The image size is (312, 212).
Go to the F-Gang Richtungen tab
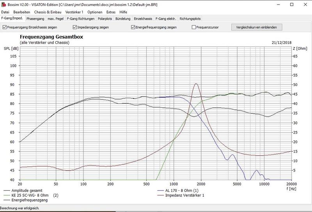pyautogui.click(x=80, y=18)
